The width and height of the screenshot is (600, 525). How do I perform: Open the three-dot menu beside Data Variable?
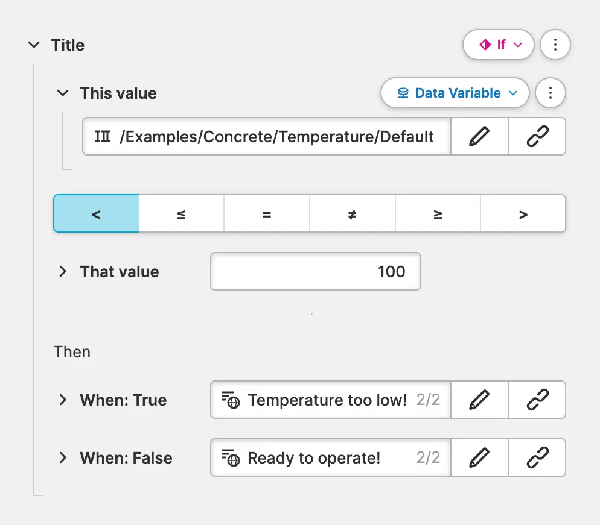[550, 93]
